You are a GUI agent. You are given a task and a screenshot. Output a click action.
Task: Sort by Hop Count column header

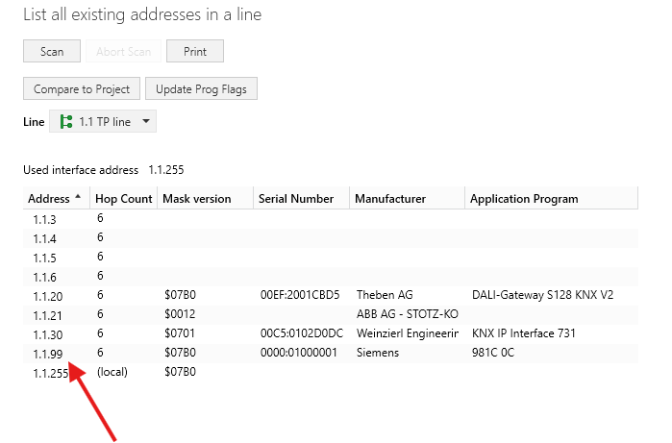(124, 199)
